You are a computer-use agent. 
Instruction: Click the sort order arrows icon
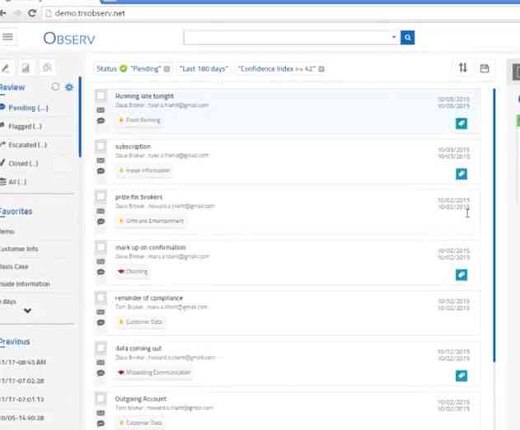coord(463,68)
